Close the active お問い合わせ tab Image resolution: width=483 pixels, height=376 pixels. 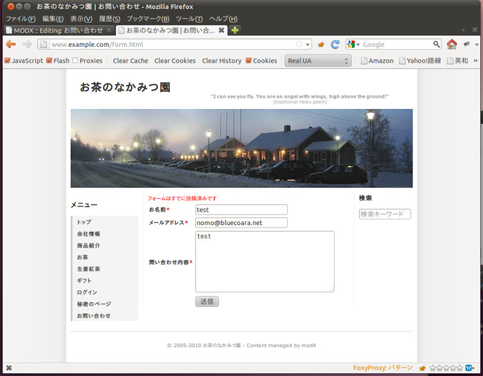221,30
